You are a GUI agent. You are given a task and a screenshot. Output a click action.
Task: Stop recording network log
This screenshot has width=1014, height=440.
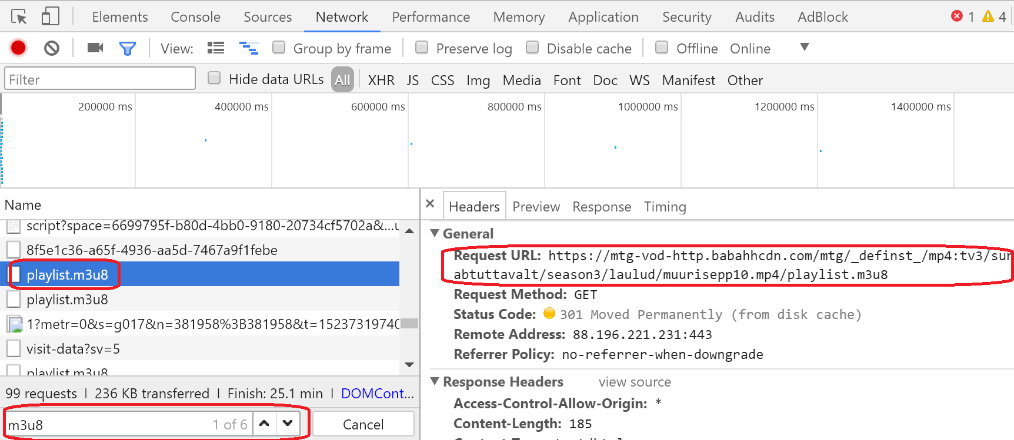[x=18, y=48]
